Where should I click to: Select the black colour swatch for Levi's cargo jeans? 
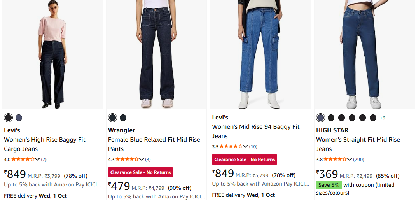click(x=8, y=118)
